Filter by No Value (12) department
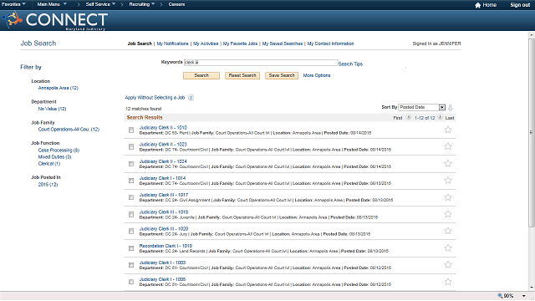 (x=52, y=109)
